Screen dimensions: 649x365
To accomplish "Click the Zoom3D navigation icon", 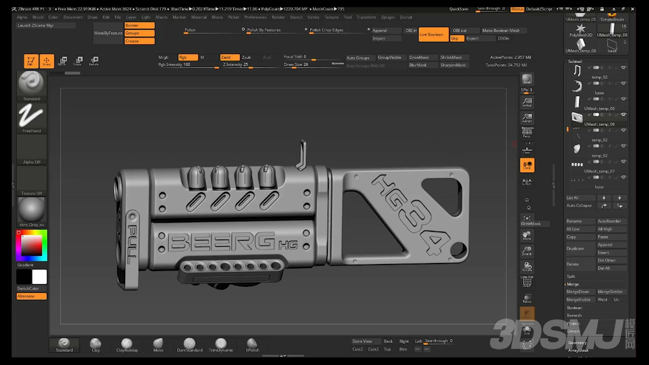I will pos(527,251).
